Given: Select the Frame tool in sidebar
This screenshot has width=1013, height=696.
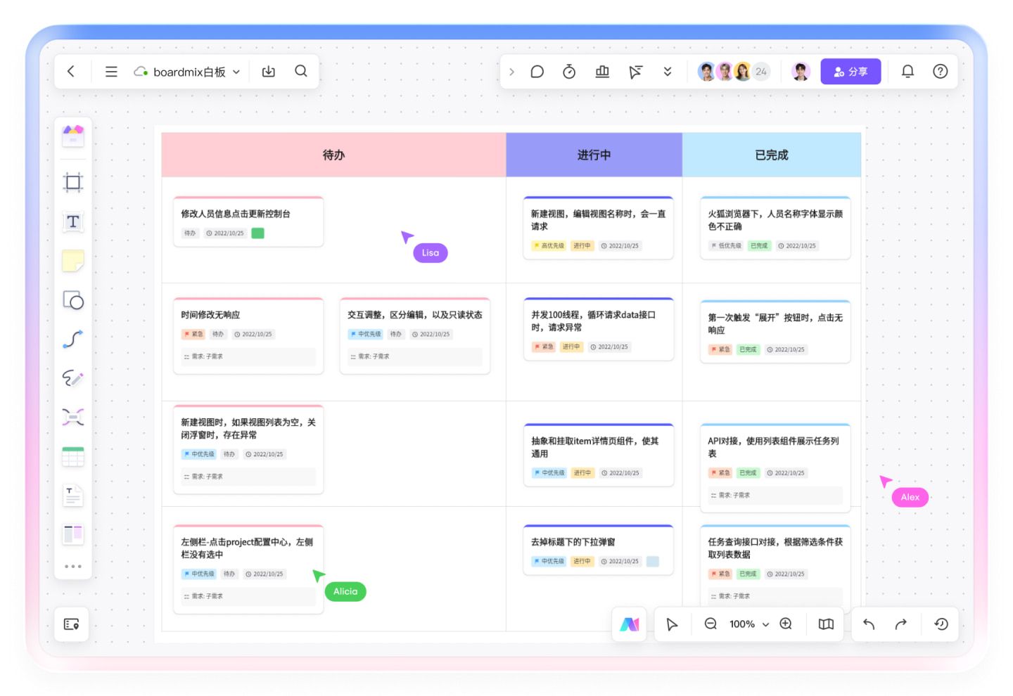Looking at the screenshot, I should point(73,183).
